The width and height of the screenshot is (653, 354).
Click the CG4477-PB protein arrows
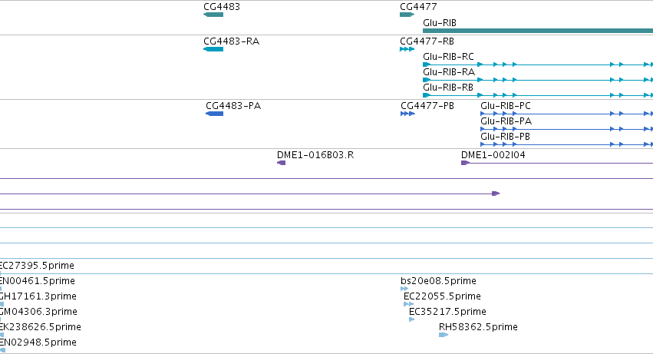coord(407,114)
